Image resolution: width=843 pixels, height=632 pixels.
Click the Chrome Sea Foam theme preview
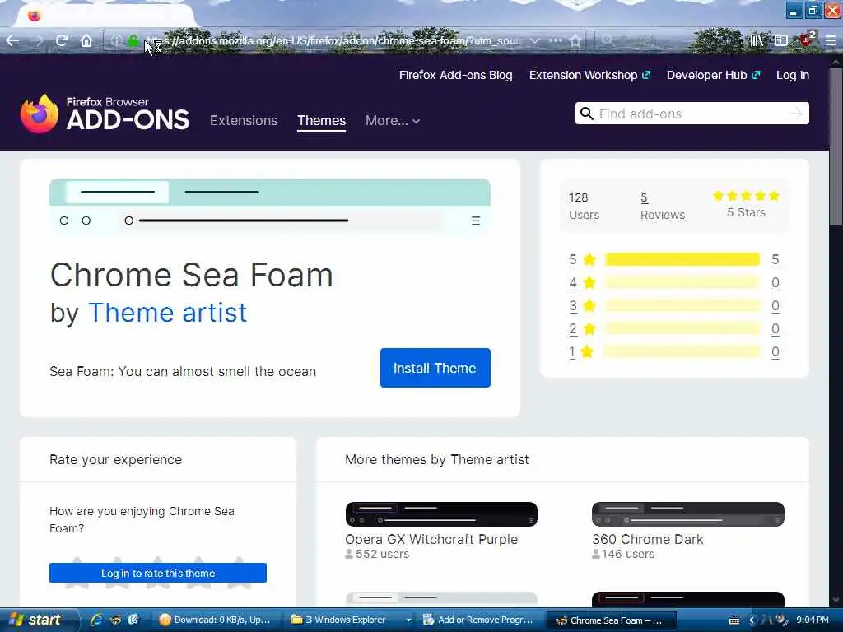click(270, 207)
